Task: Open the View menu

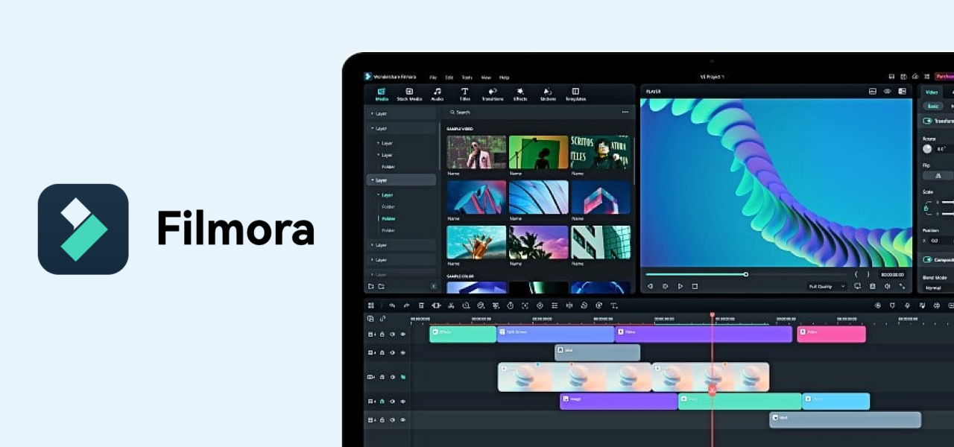Action: pyautogui.click(x=486, y=77)
